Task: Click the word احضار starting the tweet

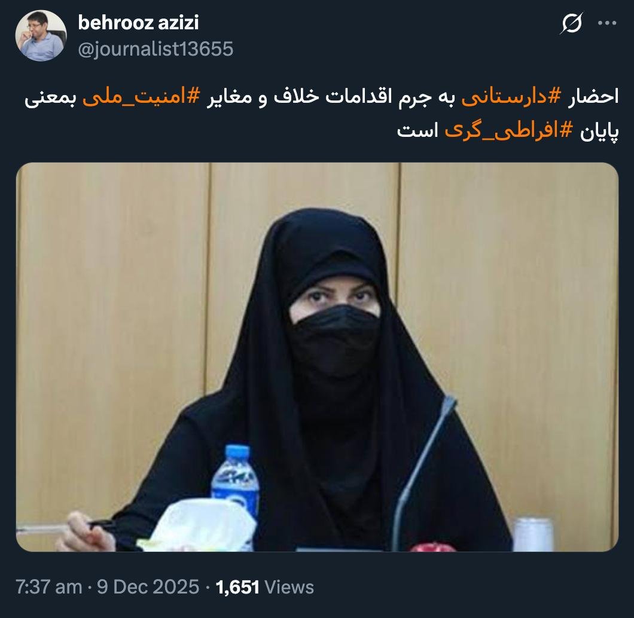Action: 593,97
